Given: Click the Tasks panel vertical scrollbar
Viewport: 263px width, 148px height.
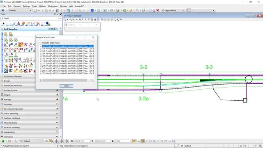Looking at the screenshot, I should coord(60,82).
